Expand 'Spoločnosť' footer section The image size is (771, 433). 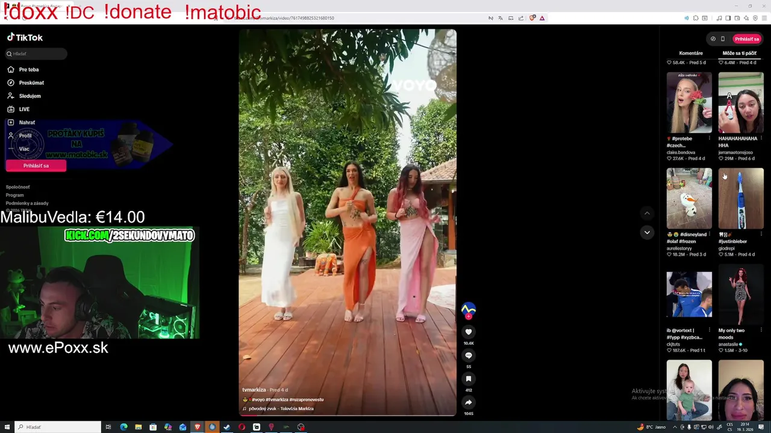pos(17,187)
